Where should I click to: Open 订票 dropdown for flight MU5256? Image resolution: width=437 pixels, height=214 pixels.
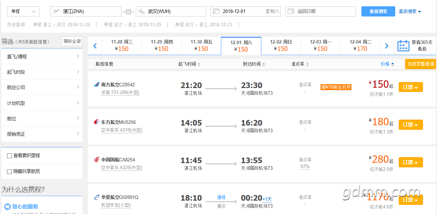pos(411,125)
